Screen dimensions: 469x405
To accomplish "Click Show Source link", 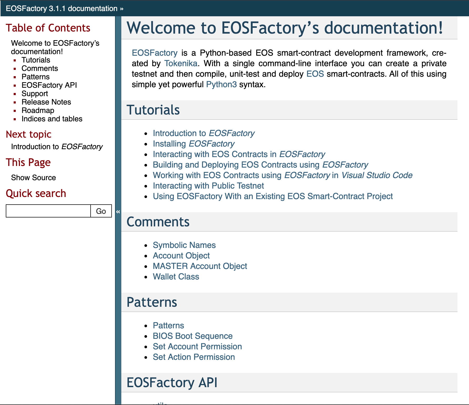I will pyautogui.click(x=33, y=178).
